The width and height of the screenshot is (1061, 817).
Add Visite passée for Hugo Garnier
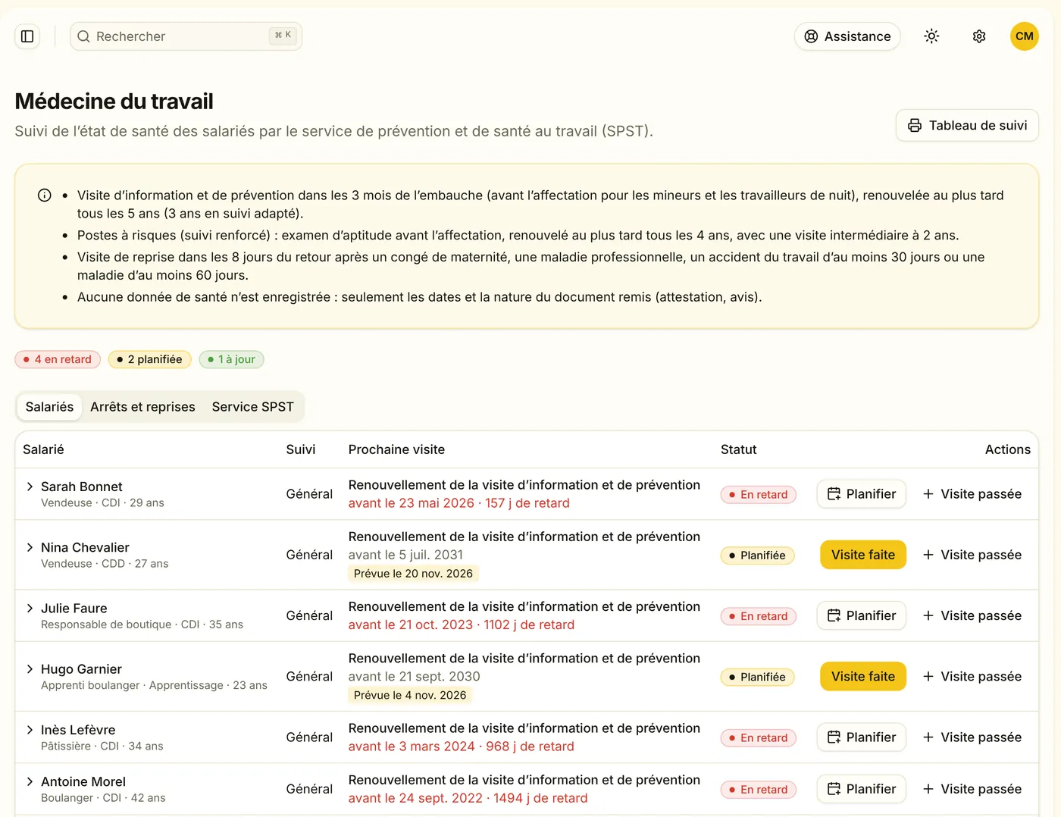tap(972, 677)
